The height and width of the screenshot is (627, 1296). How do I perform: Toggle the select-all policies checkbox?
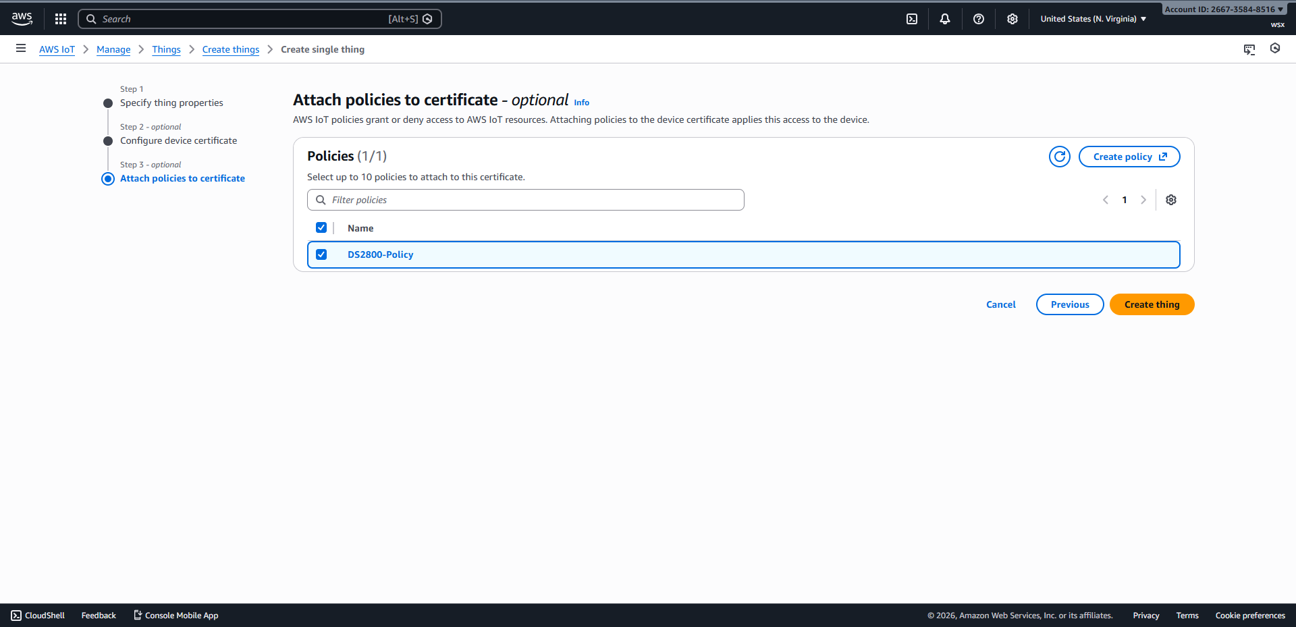coord(321,228)
